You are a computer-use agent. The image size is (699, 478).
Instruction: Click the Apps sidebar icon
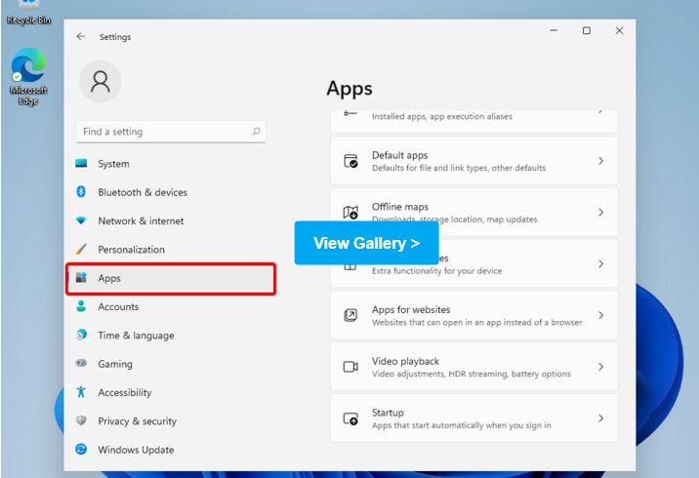point(81,278)
